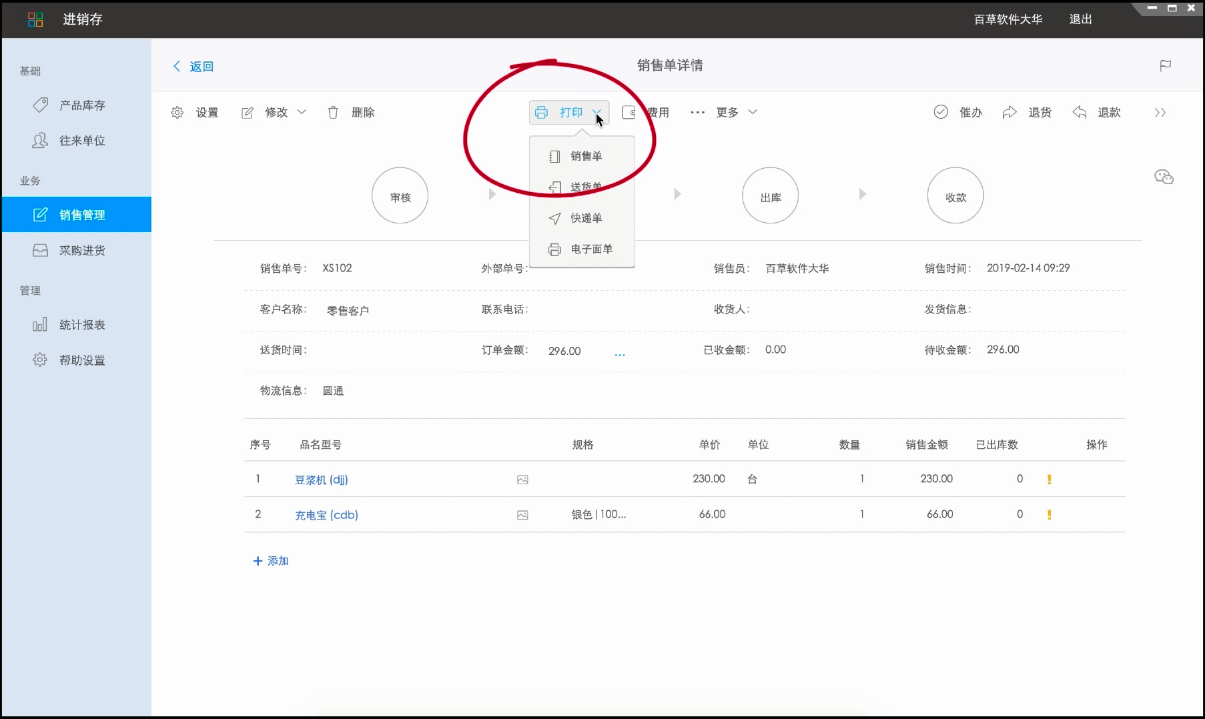Click the 删除 trash icon

[x=333, y=113]
